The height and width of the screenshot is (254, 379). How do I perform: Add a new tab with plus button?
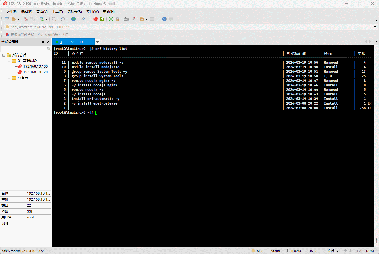97,42
